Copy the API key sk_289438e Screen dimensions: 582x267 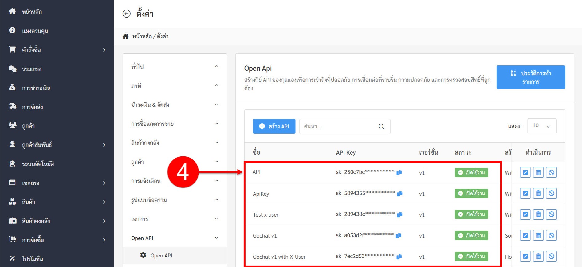click(x=399, y=214)
